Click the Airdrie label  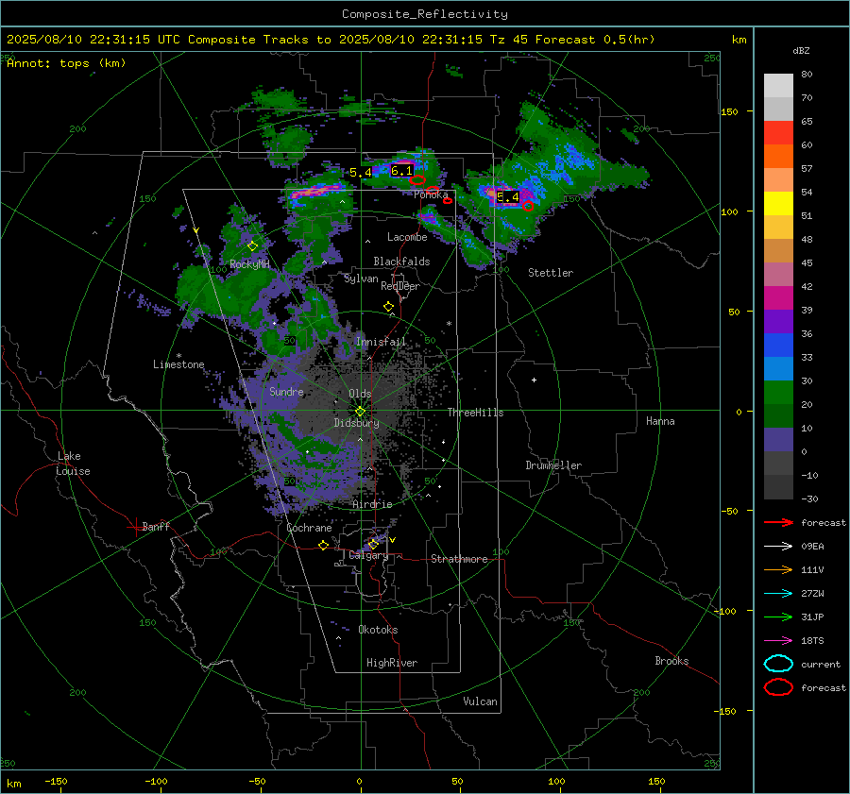click(372, 504)
